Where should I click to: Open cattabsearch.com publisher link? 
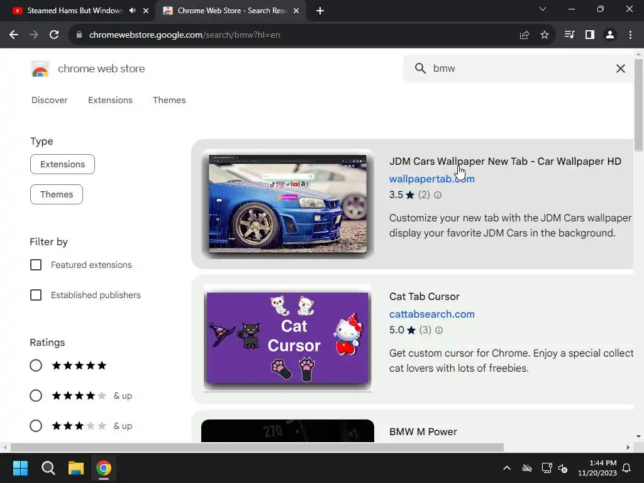point(431,314)
